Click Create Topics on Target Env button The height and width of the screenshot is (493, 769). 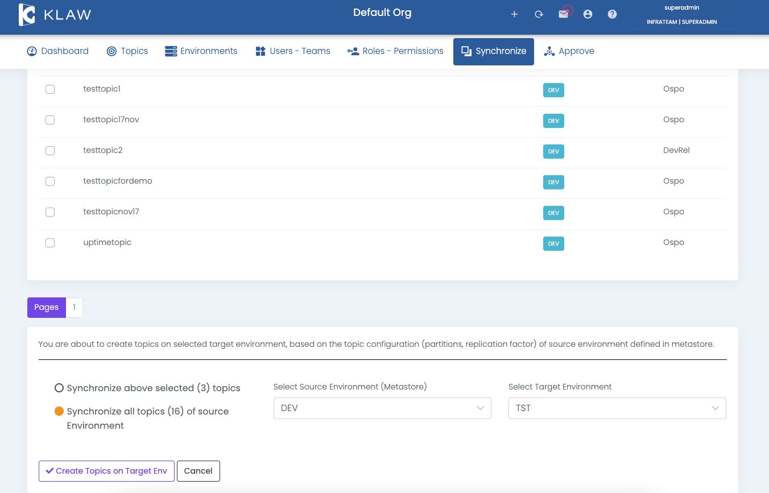pyautogui.click(x=106, y=471)
